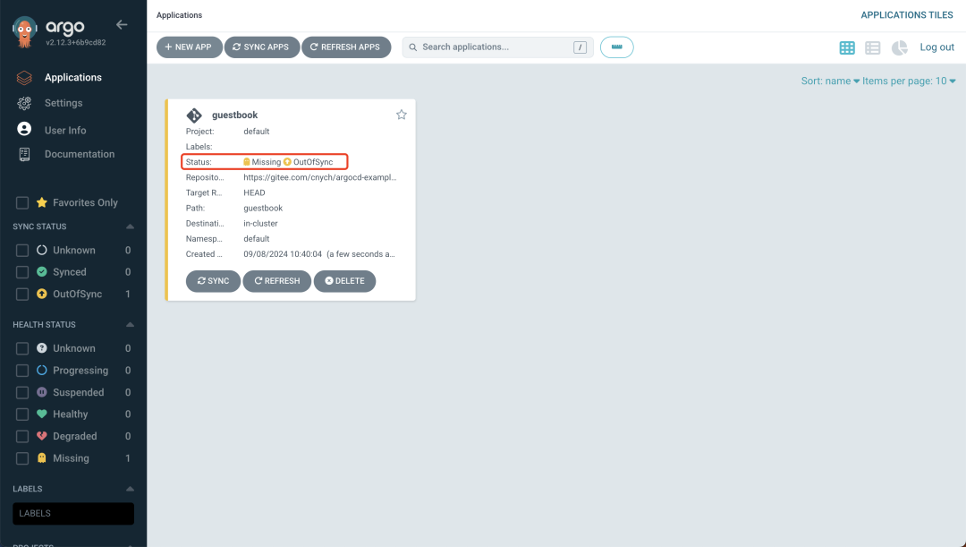Collapse the SYNC STATUS section
The image size is (966, 547).
click(130, 226)
